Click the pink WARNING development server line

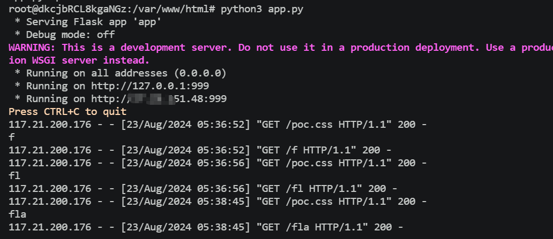(281, 48)
